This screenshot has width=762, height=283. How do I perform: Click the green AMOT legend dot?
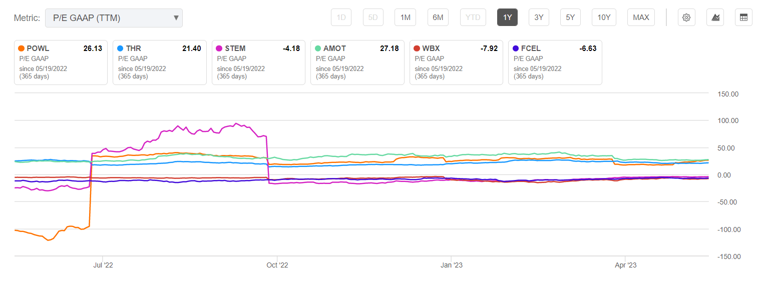(318, 48)
